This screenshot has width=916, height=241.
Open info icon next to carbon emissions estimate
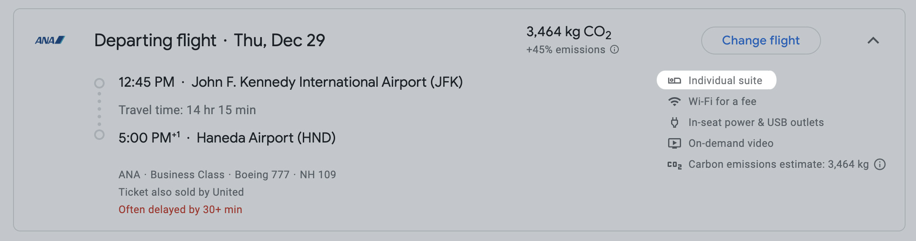click(x=880, y=164)
